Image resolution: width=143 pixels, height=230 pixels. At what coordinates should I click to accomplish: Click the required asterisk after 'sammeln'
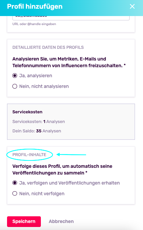tap(86, 172)
